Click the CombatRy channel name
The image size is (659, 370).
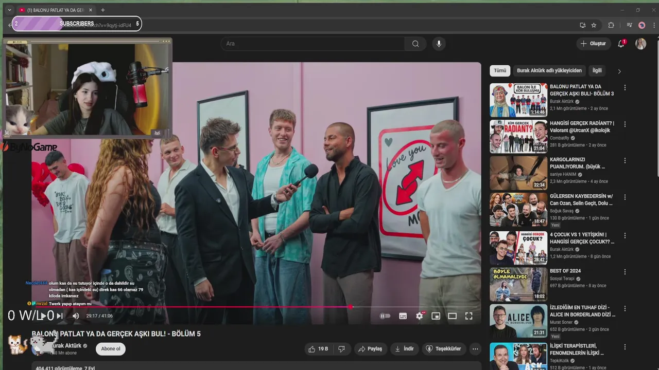click(560, 138)
